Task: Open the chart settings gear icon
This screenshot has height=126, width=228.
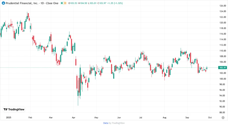Action: pos(223,118)
